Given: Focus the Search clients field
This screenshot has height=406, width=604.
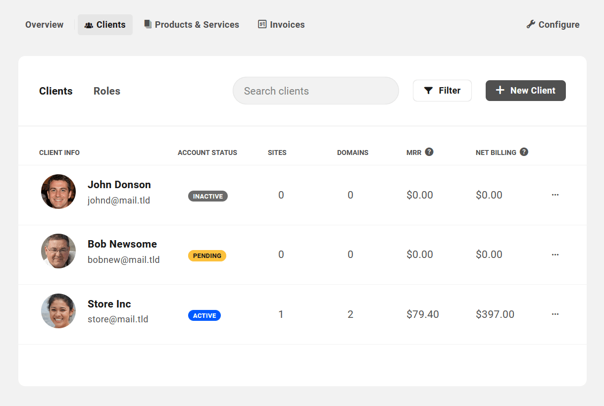Looking at the screenshot, I should [x=316, y=91].
